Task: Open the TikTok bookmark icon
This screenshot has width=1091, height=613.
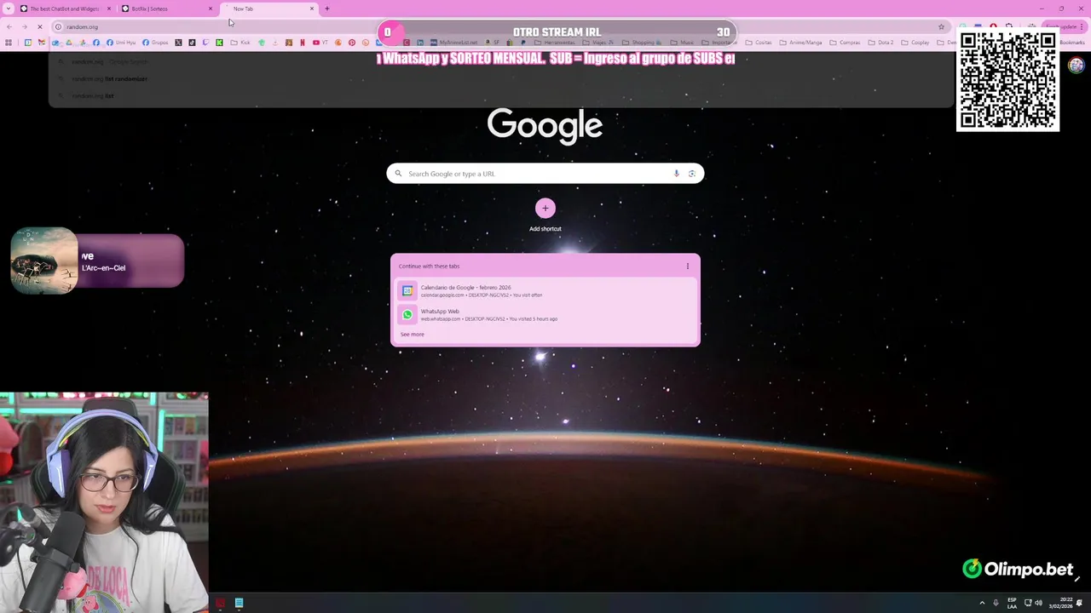Action: click(192, 43)
